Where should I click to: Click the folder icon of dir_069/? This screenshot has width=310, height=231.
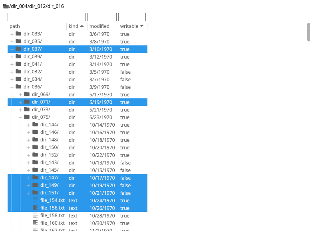pos(27,94)
